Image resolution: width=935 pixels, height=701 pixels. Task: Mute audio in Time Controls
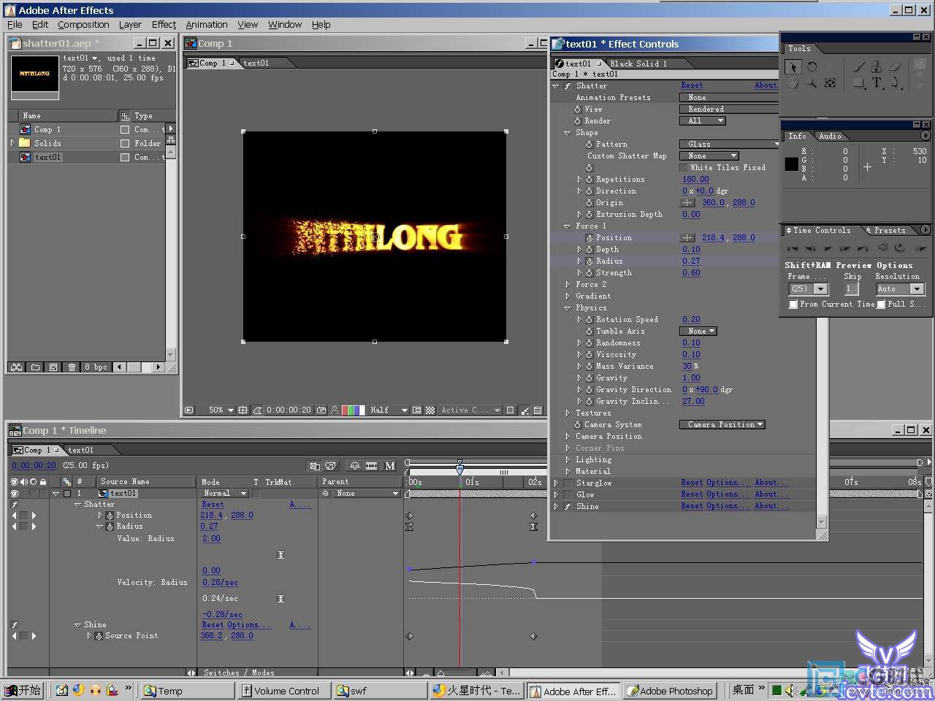882,248
